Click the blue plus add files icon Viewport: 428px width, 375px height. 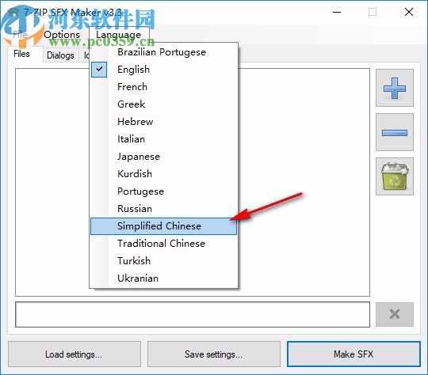395,88
